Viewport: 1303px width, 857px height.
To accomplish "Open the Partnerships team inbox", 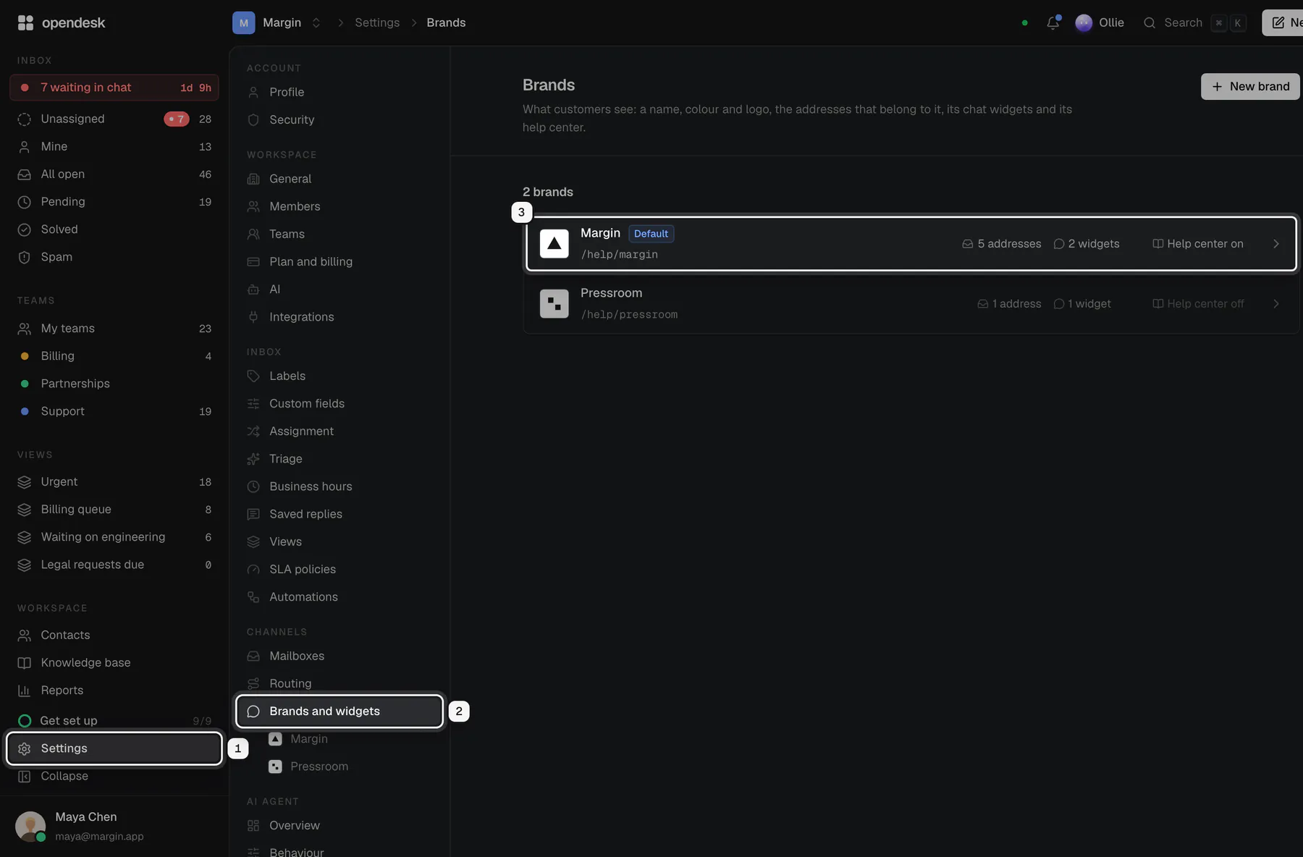I will pos(114,384).
